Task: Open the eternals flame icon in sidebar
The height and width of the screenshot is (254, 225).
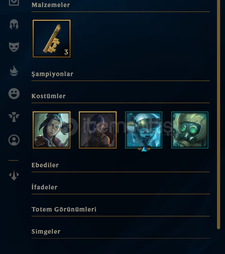Action: pyautogui.click(x=14, y=71)
